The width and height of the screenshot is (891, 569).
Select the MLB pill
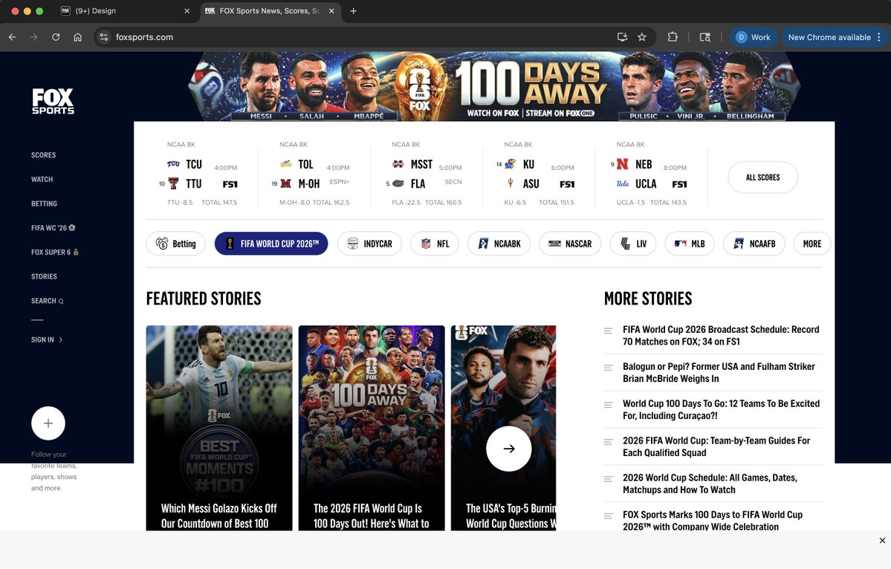pyautogui.click(x=690, y=244)
